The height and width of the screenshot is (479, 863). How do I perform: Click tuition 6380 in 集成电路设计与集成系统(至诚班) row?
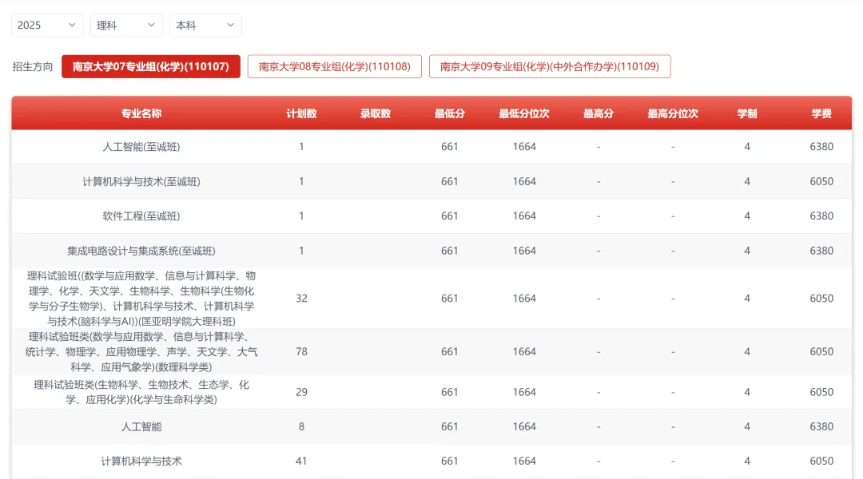(821, 251)
